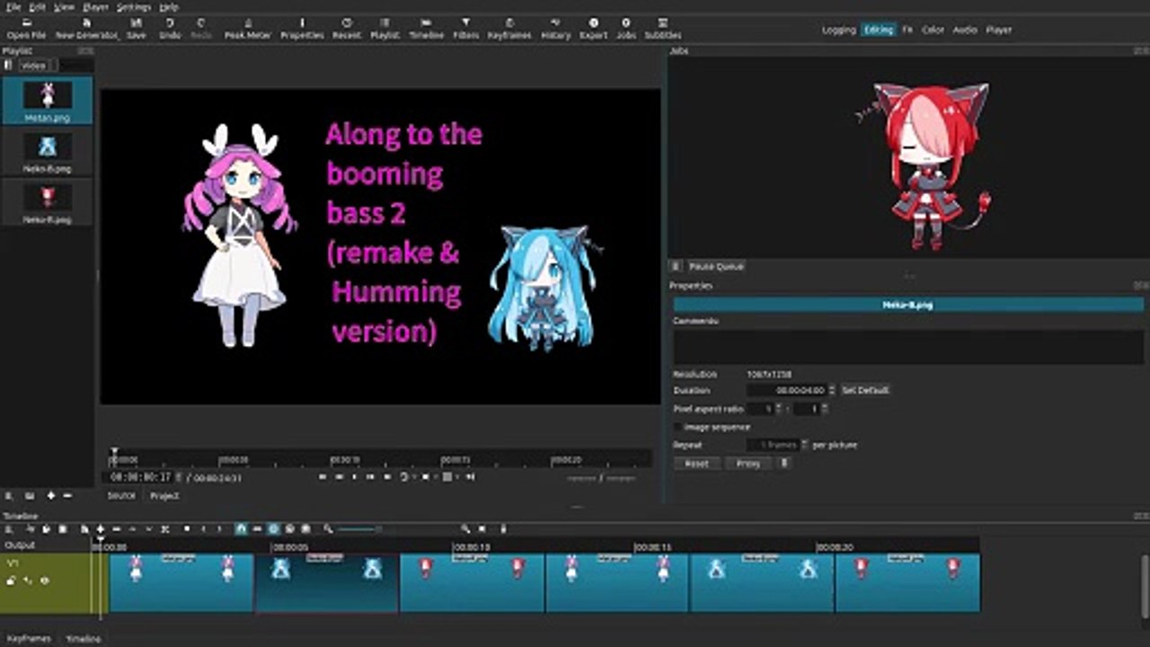Toggle ripple mode in timeline toolbar
This screenshot has height=647, width=1150.
(274, 529)
